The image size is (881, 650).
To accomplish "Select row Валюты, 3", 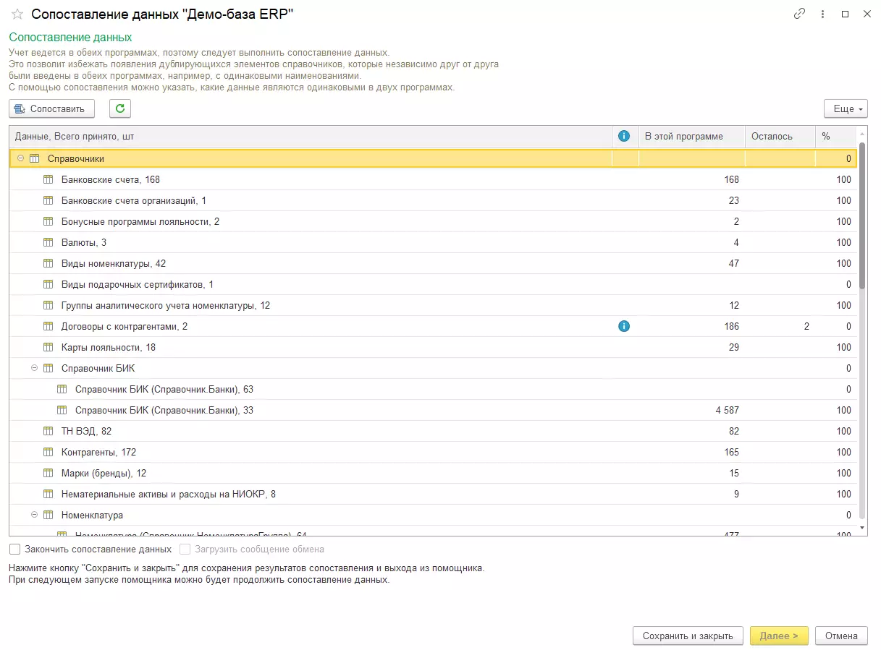I will pos(433,242).
